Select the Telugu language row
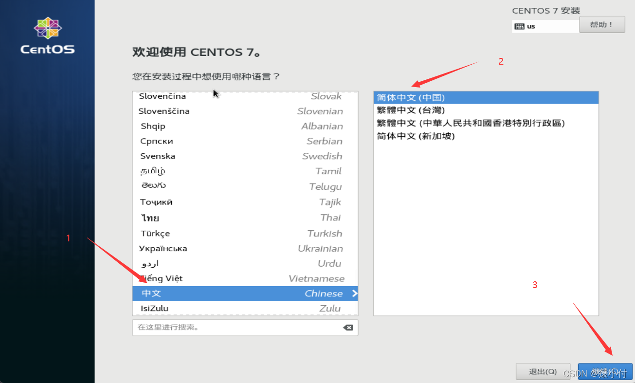The width and height of the screenshot is (635, 383). pos(245,186)
